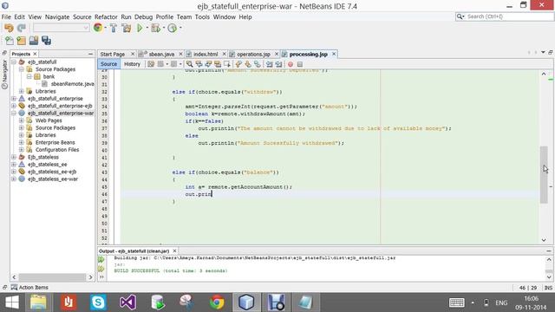Image resolution: width=555 pixels, height=312 pixels.
Task: Collapse the bank package node
Action: (x=29, y=76)
